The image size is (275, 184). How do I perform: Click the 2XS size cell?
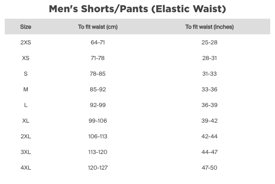click(x=26, y=43)
